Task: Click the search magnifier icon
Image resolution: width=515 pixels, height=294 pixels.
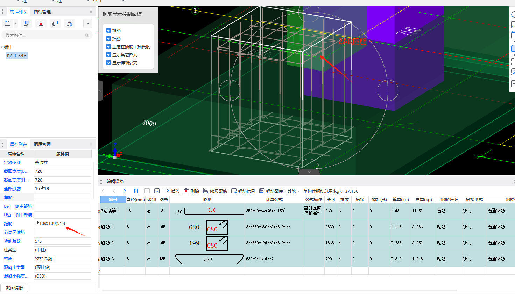Action: coord(87,35)
